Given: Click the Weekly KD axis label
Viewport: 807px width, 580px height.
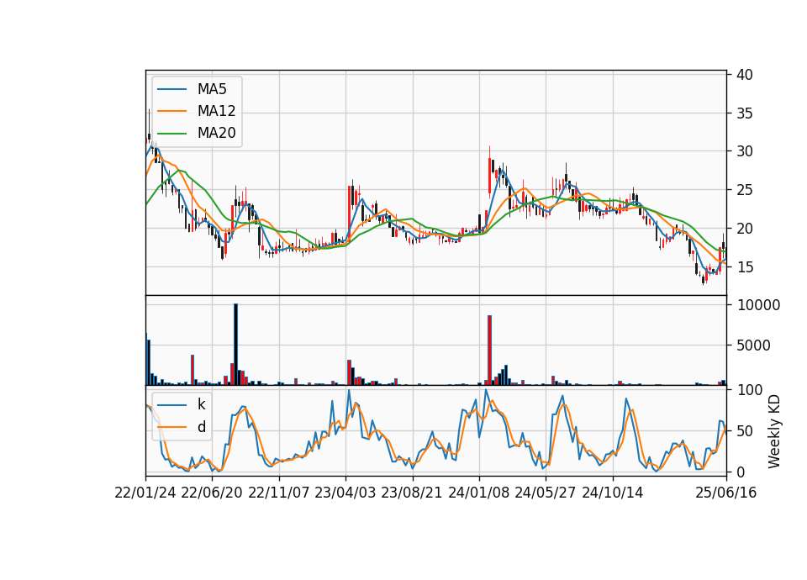Looking at the screenshot, I should tap(773, 431).
